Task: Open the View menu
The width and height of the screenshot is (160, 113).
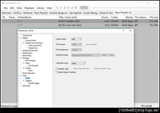Action: coord(19,8)
